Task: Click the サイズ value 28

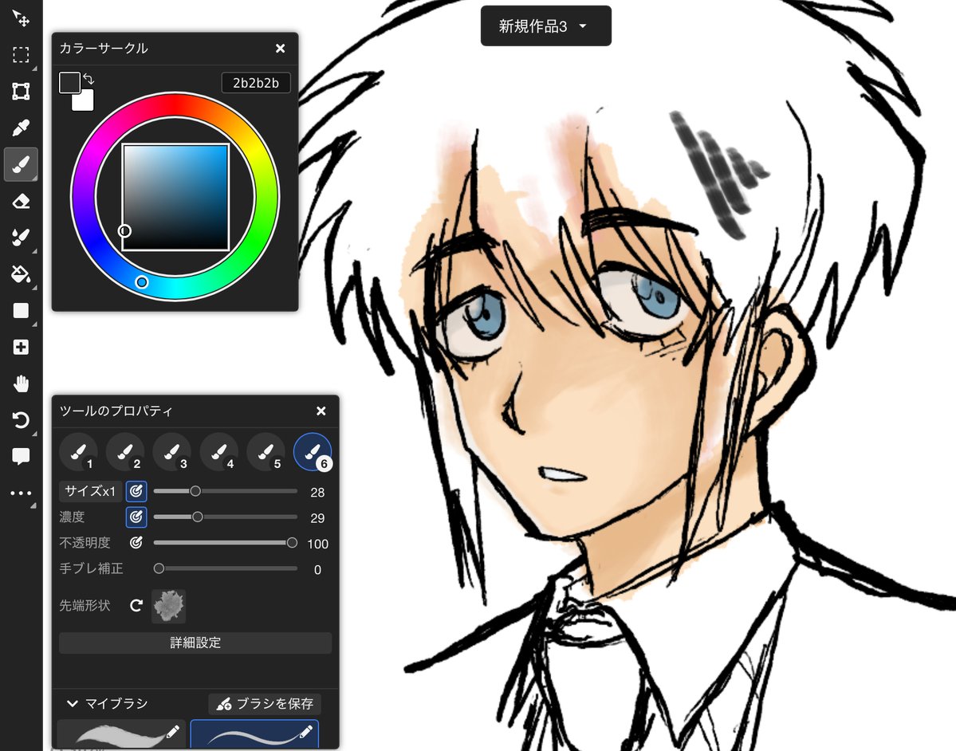Action: coord(317,493)
